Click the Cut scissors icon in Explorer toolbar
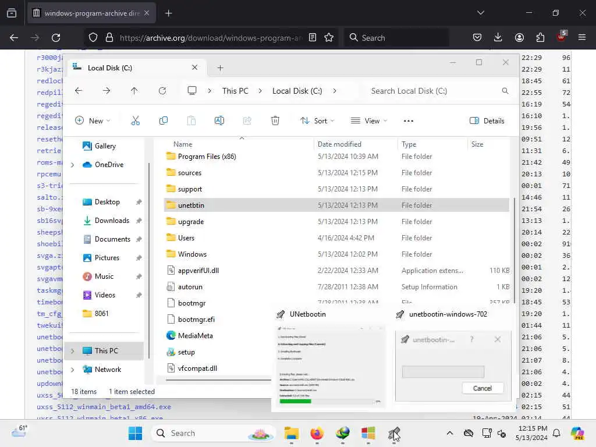596x447 pixels. click(x=135, y=121)
